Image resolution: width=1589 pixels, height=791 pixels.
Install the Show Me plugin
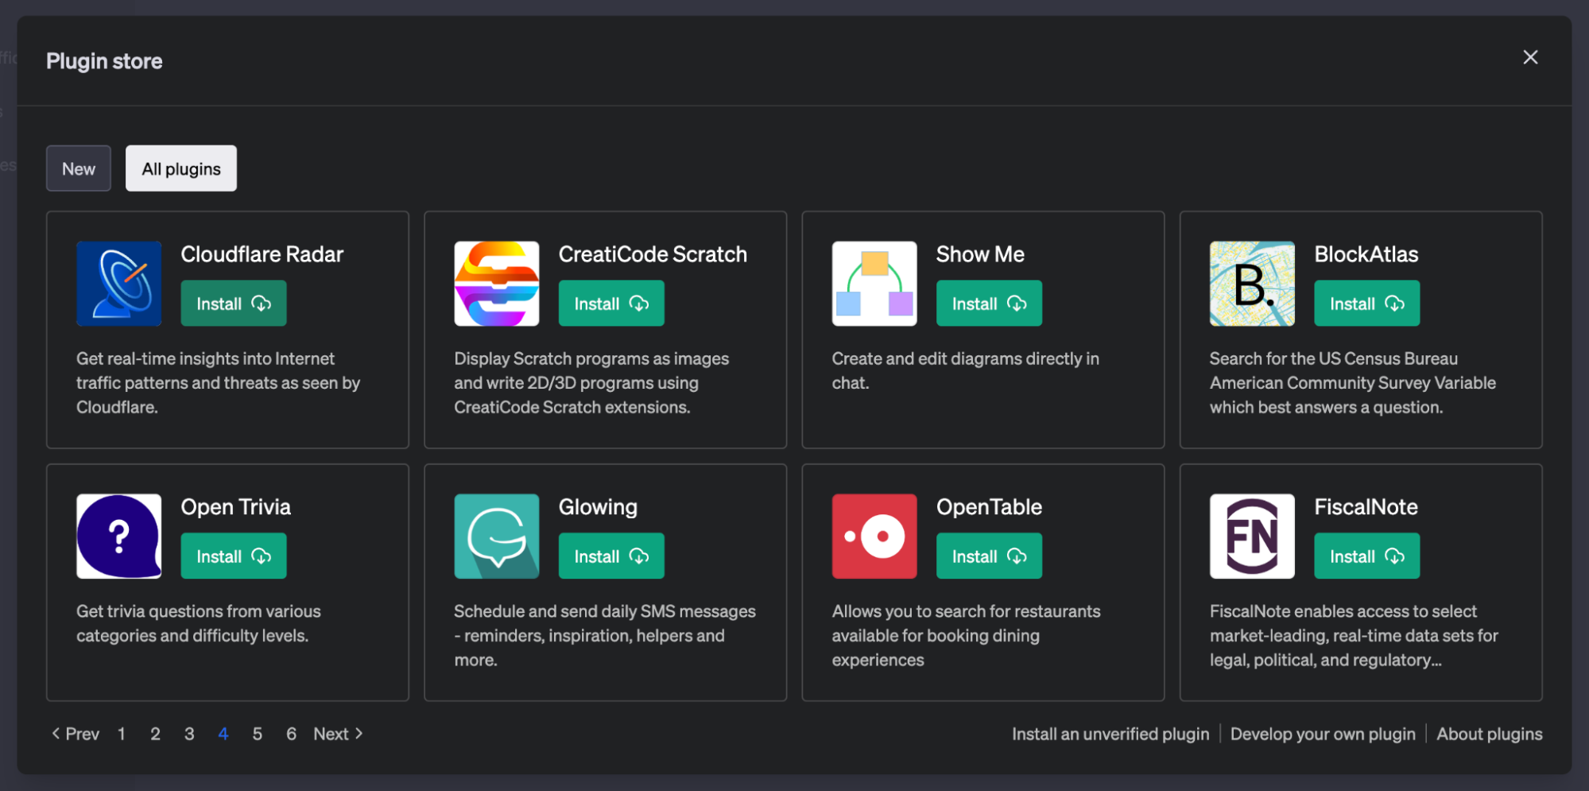click(x=989, y=304)
